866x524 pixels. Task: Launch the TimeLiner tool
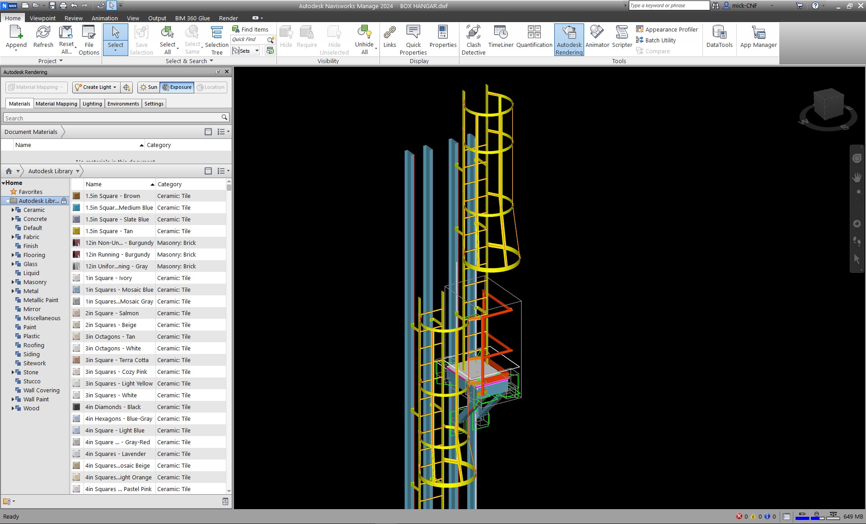click(501, 37)
